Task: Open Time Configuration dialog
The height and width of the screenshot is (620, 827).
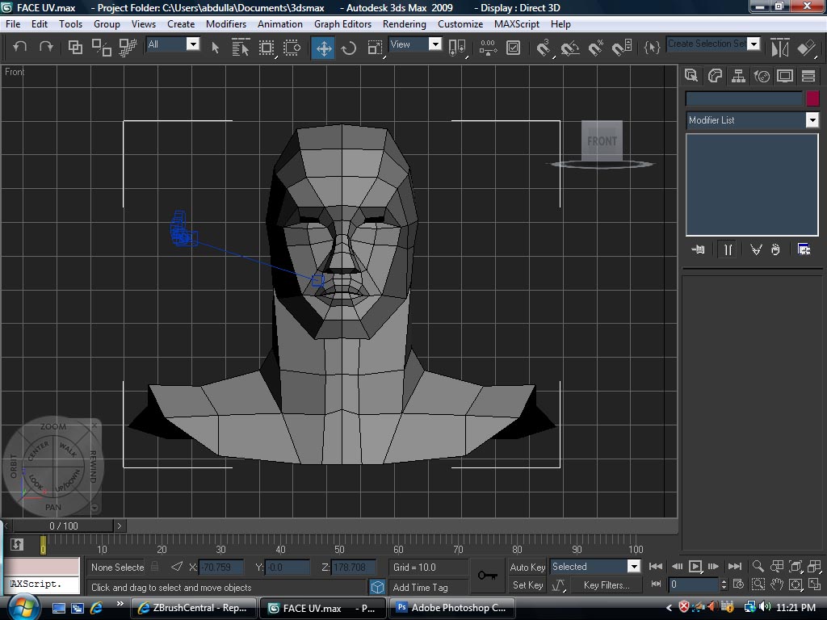Action: (738, 584)
